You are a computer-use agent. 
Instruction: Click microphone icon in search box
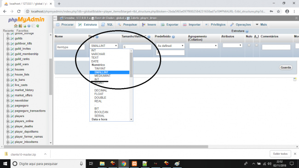tap(81, 163)
